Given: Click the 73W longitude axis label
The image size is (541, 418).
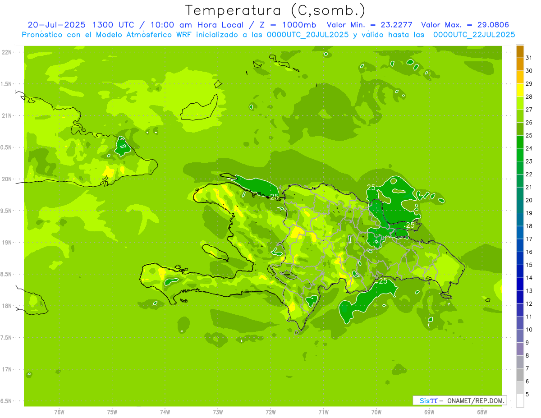Looking at the screenshot, I should pyautogui.click(x=218, y=412).
